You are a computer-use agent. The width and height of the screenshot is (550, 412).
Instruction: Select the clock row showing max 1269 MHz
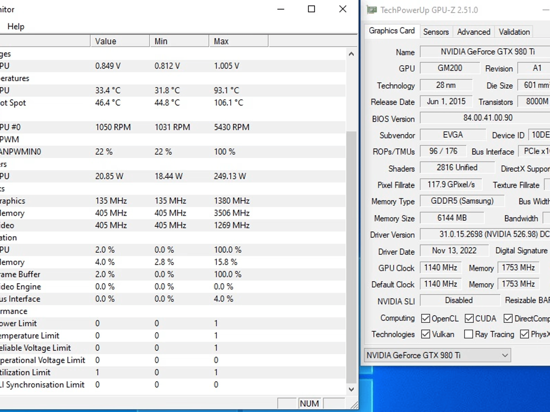coord(173,225)
